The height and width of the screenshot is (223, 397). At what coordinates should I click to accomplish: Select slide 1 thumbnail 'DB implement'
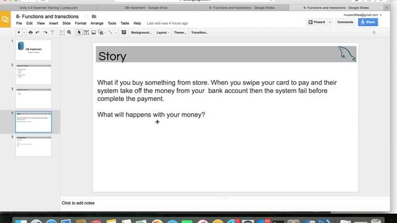[33, 50]
